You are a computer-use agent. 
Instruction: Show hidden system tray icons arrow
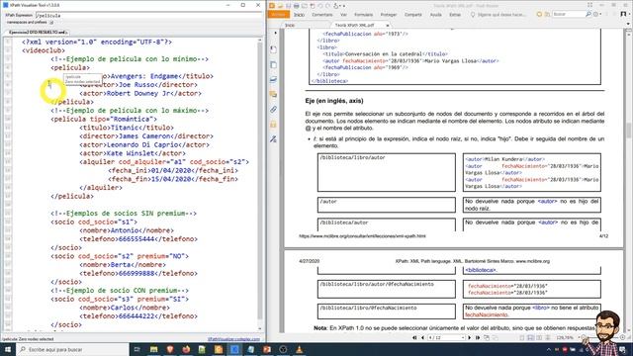549,349
